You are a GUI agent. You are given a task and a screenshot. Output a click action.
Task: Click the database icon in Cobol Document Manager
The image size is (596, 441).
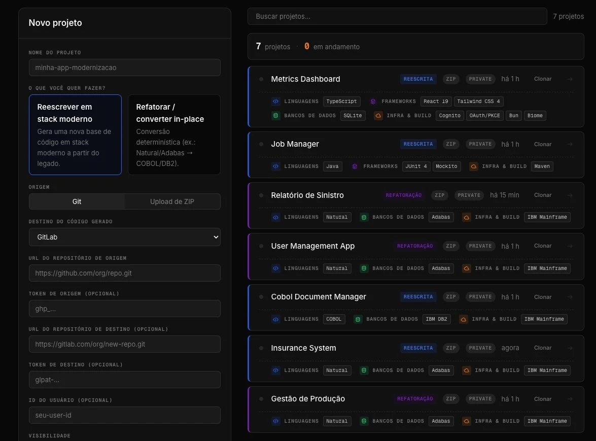pyautogui.click(x=358, y=319)
